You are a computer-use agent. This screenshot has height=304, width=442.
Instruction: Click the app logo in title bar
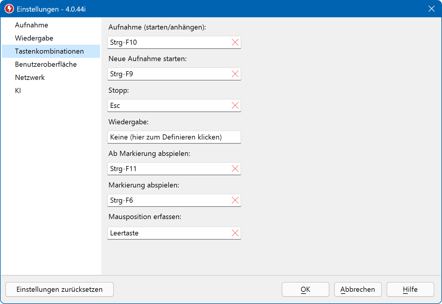[x=9, y=9]
